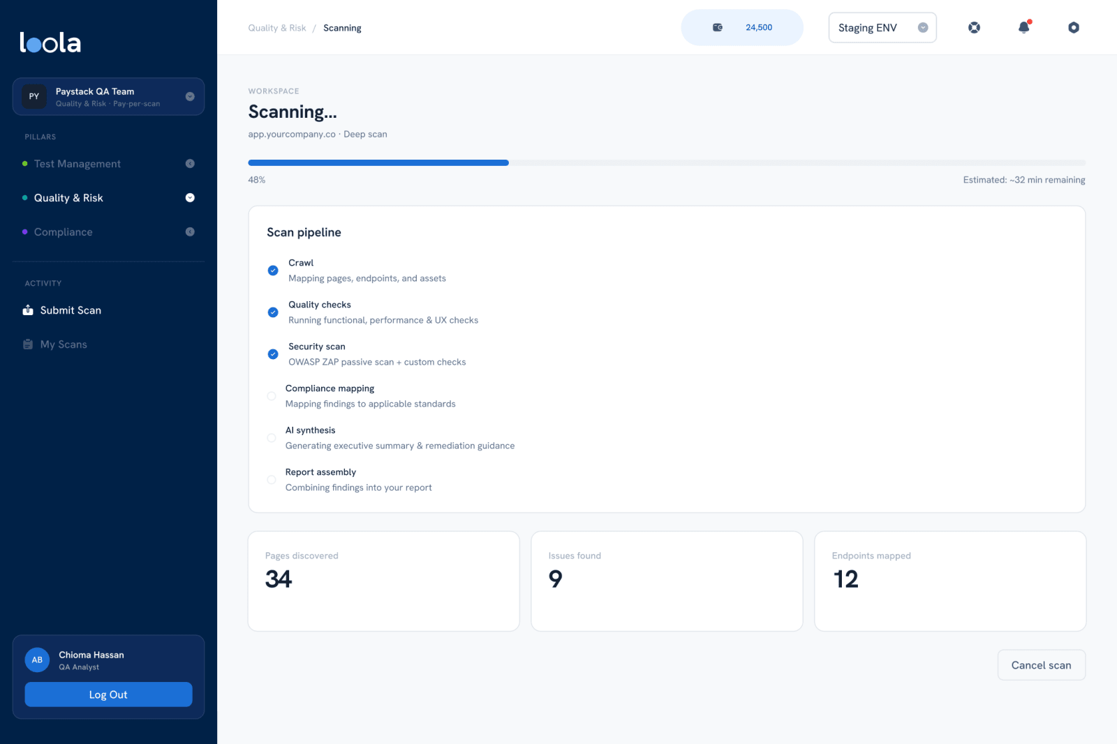Collapse the Quality & Risk chevron

(x=190, y=198)
